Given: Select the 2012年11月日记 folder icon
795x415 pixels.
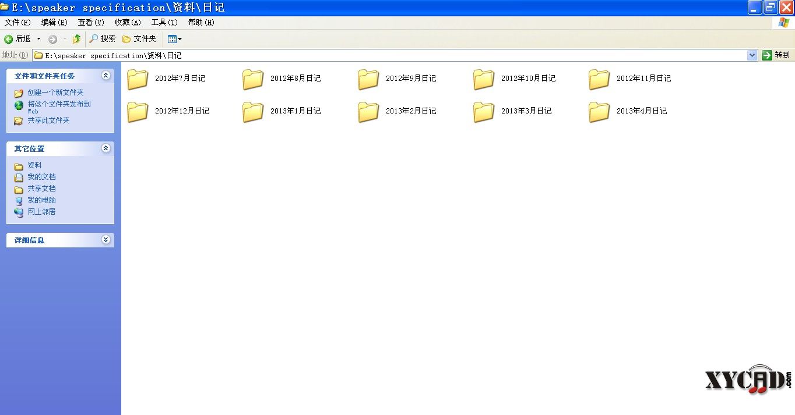Looking at the screenshot, I should pos(600,79).
